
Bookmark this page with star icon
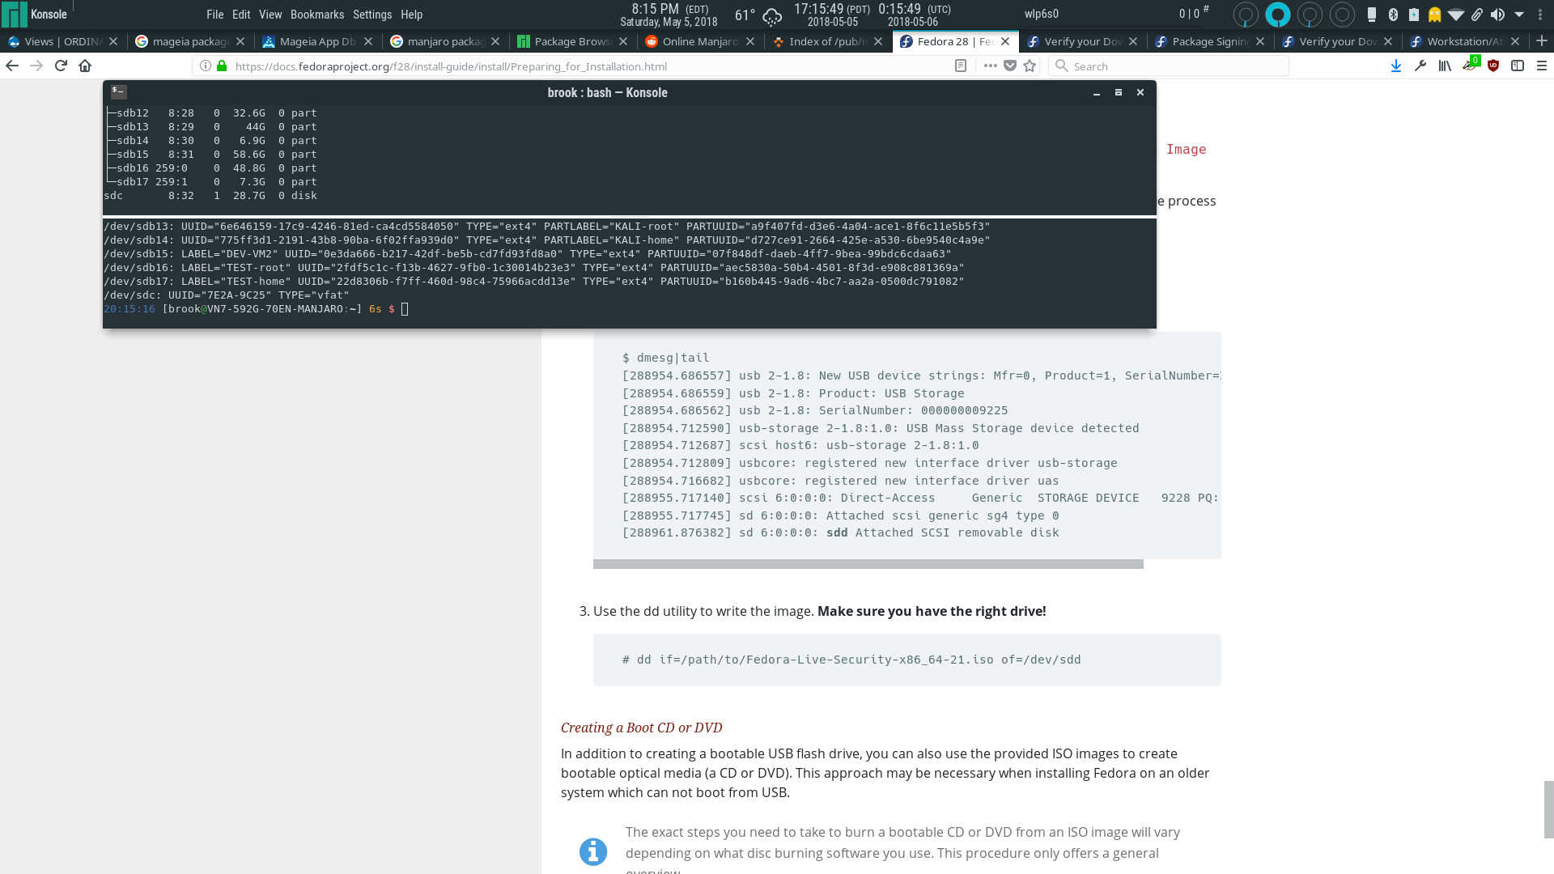pyautogui.click(x=1030, y=66)
